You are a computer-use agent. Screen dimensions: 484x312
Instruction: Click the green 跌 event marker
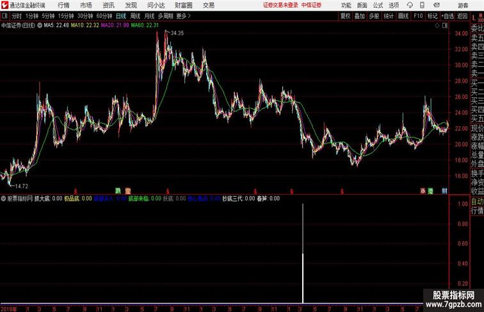(118, 191)
